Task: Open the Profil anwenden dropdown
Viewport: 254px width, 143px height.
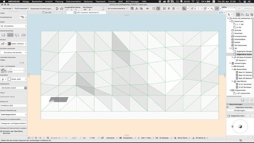Action: 21,8
